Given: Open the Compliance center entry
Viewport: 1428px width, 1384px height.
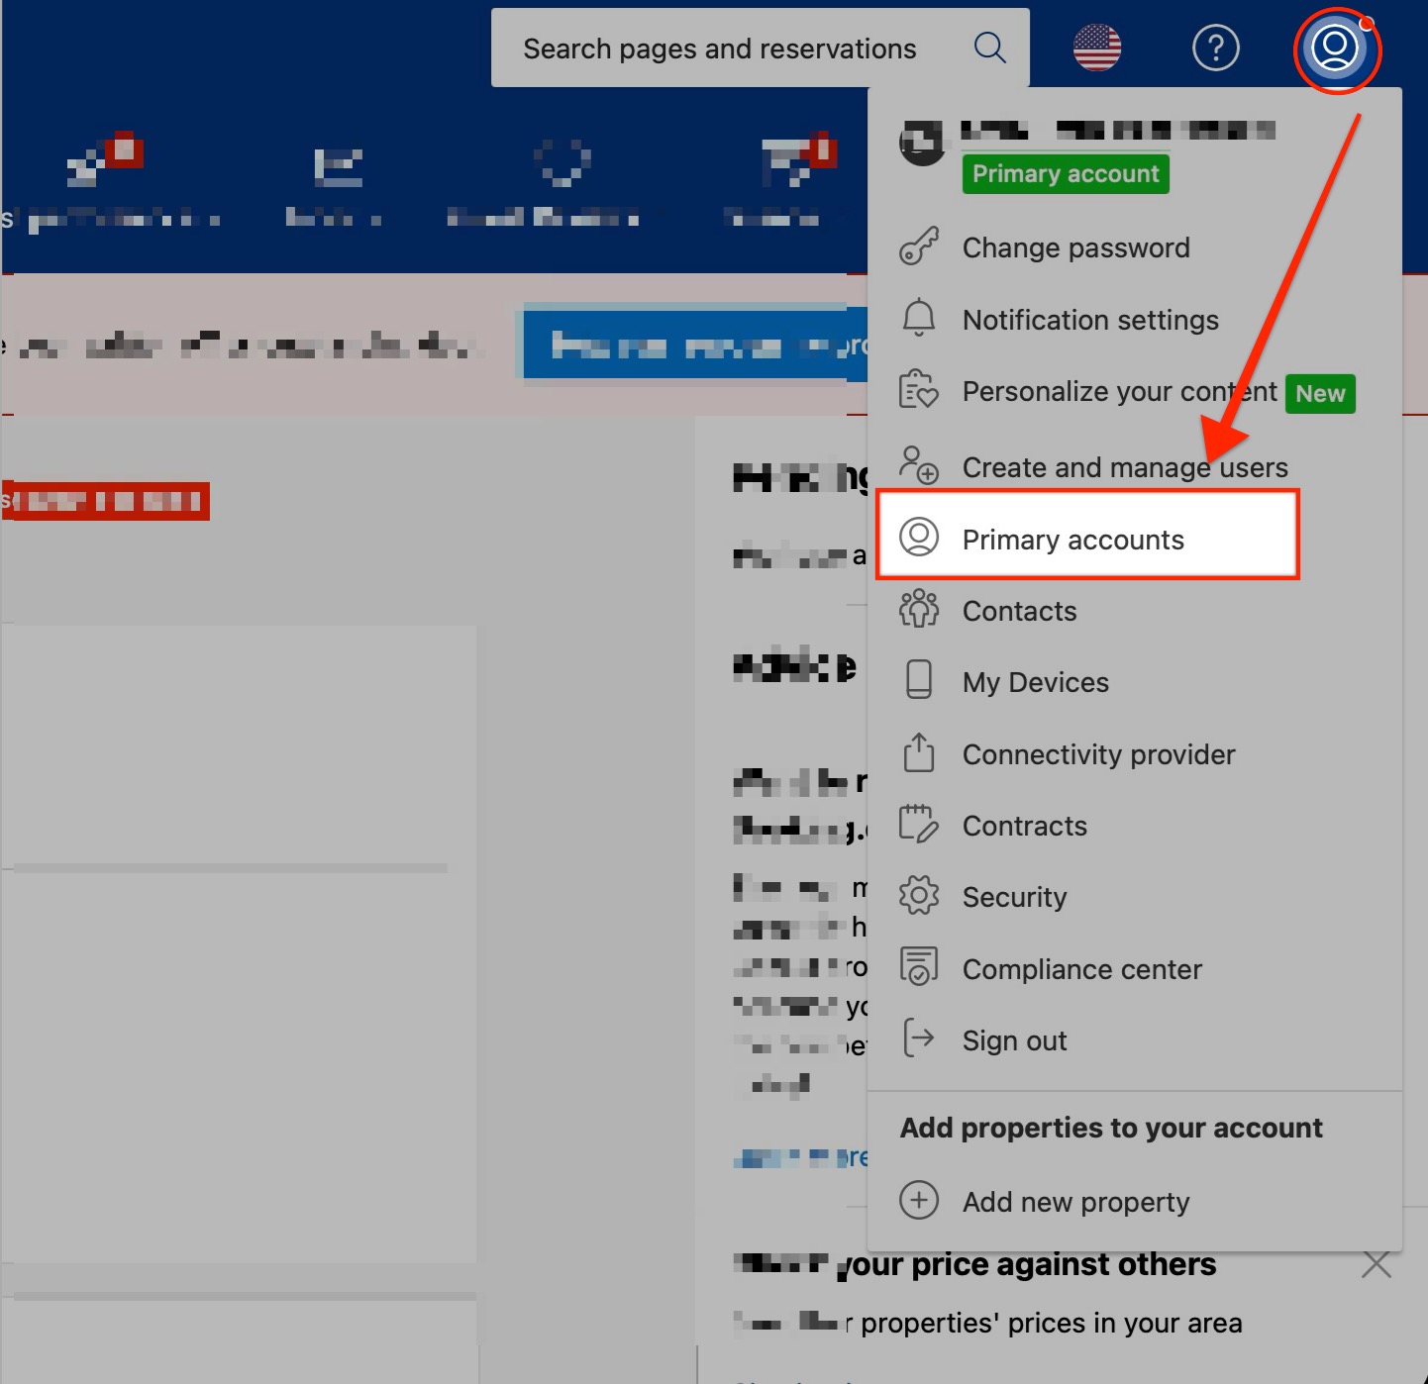Looking at the screenshot, I should [1081, 969].
